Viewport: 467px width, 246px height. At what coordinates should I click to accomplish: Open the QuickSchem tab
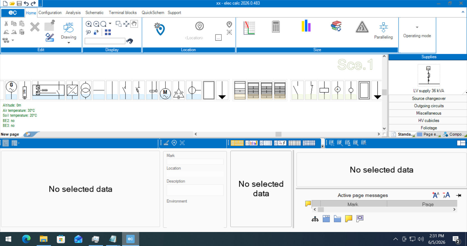[x=153, y=13]
